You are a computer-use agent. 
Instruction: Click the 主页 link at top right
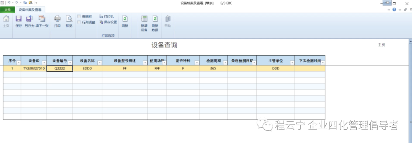tap(381, 45)
